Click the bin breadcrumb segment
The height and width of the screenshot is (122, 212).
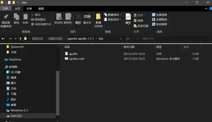(x=101, y=39)
